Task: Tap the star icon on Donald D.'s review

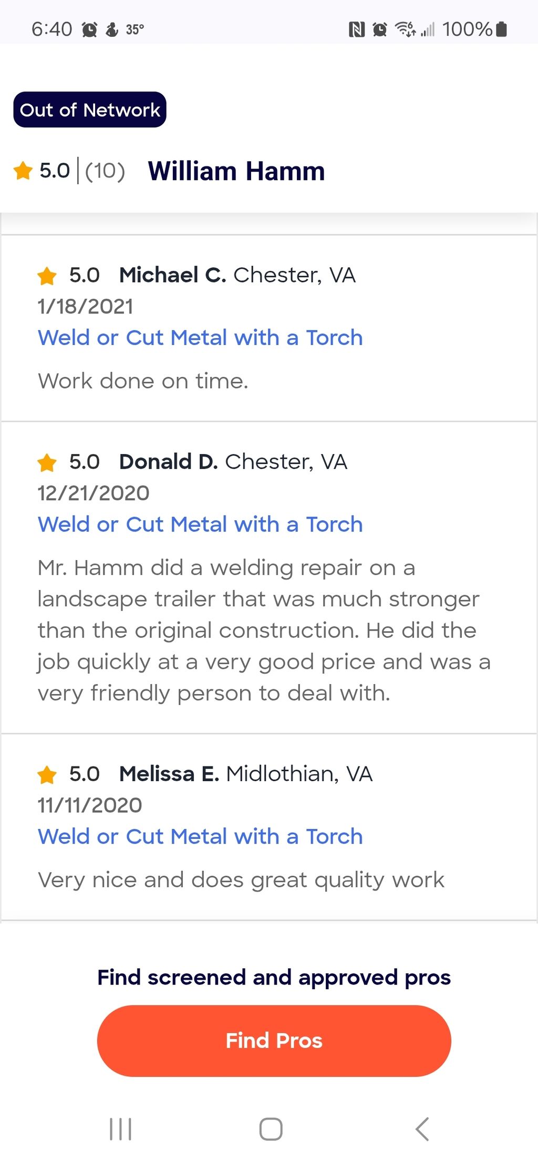Action: point(47,463)
